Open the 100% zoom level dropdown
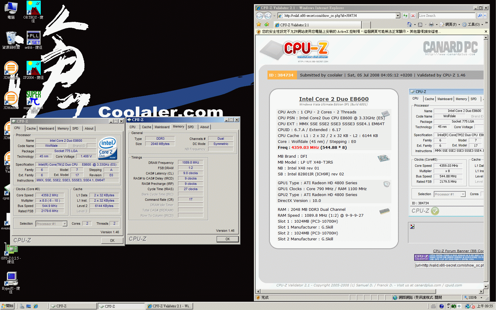This screenshot has width=496, height=310. click(481, 298)
